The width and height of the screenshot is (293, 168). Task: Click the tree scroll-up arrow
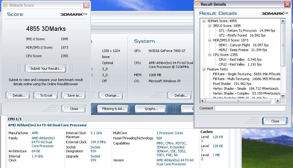[x=283, y=21]
